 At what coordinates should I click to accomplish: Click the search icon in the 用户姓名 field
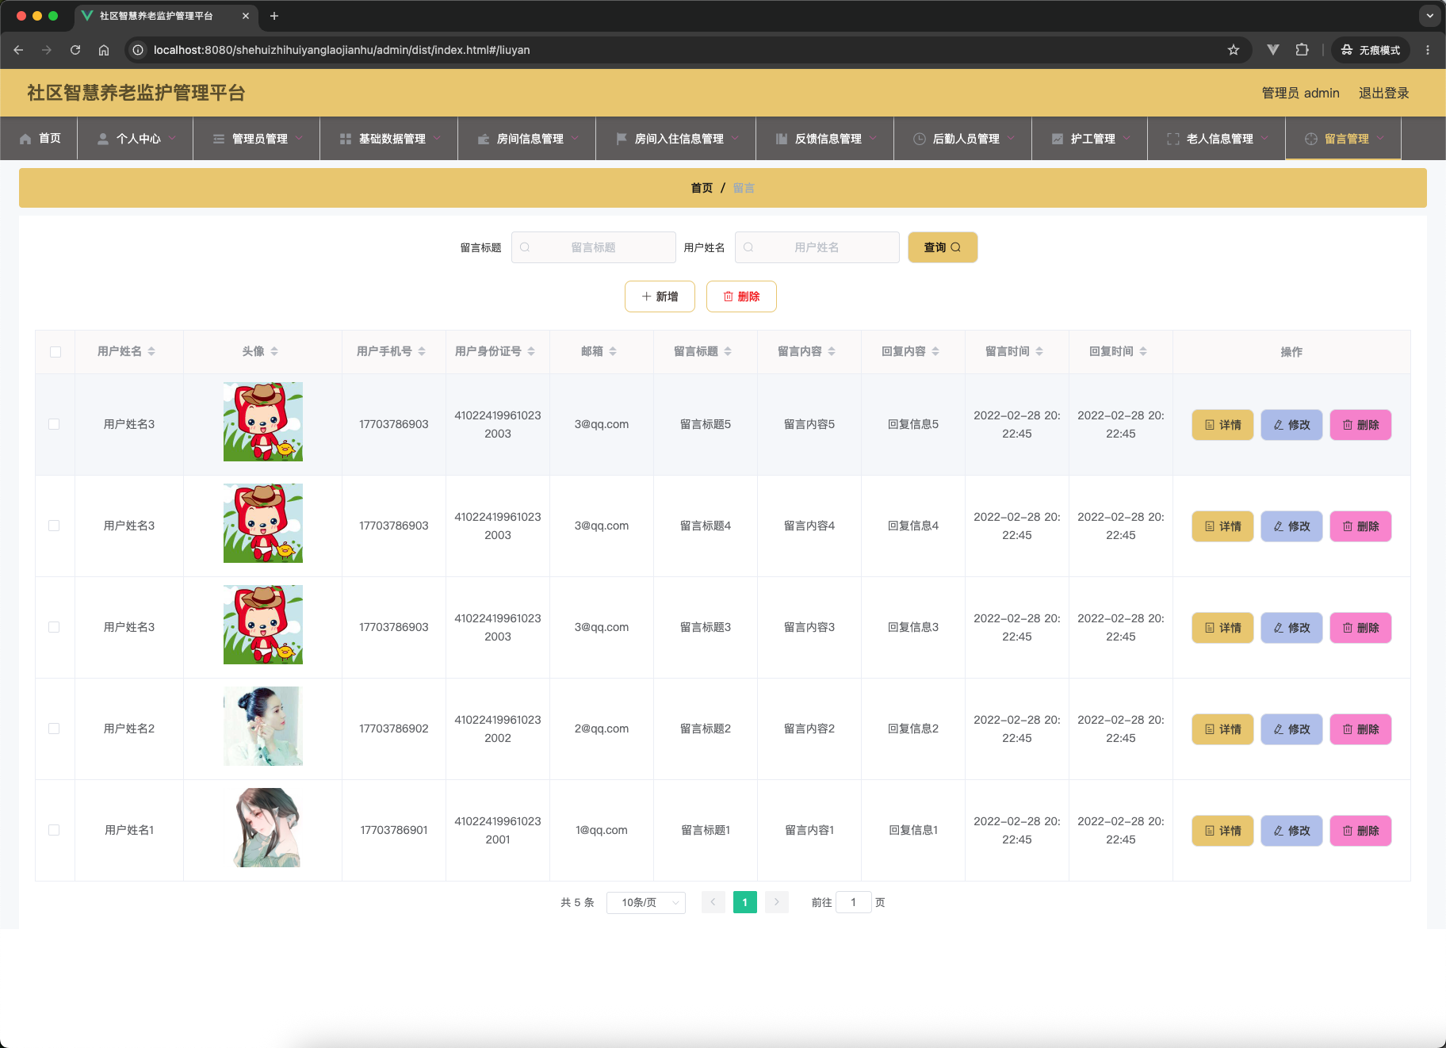[x=748, y=247]
